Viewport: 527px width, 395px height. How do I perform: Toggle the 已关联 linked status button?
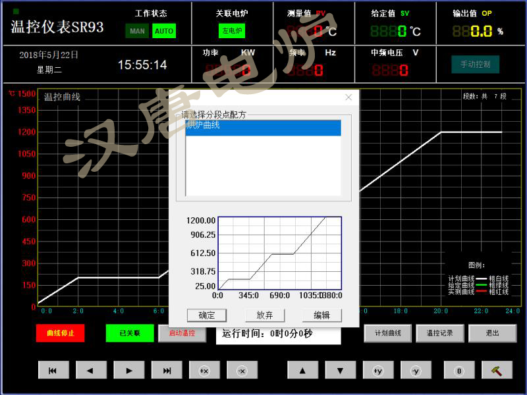tap(129, 333)
